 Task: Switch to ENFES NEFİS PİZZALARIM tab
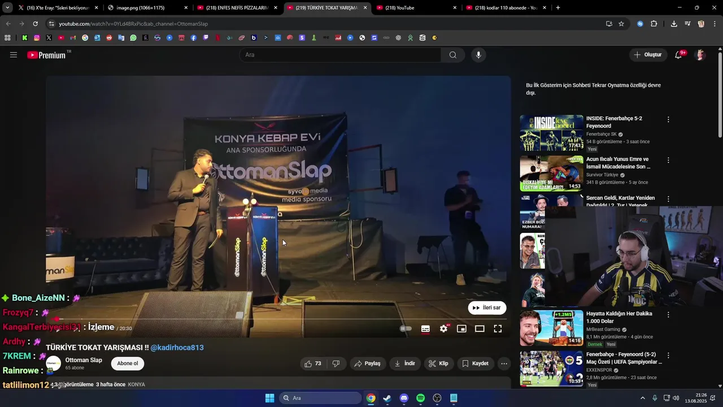click(x=237, y=8)
